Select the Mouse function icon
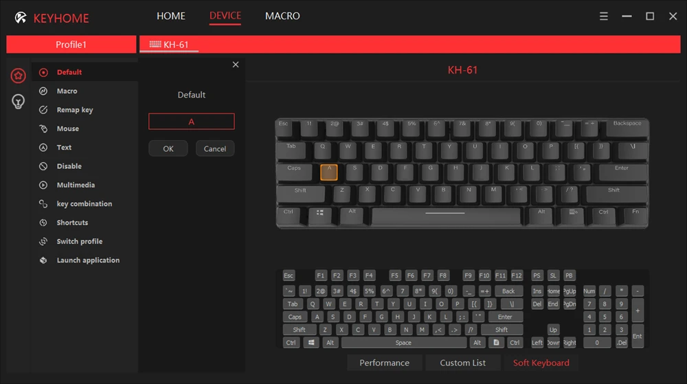This screenshot has height=384, width=687. tap(43, 128)
